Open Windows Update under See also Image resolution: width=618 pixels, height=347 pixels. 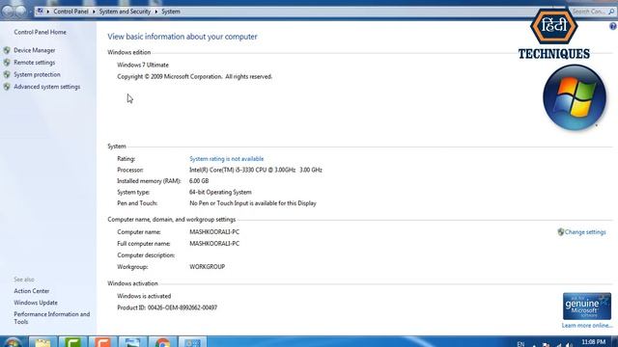pyautogui.click(x=36, y=303)
